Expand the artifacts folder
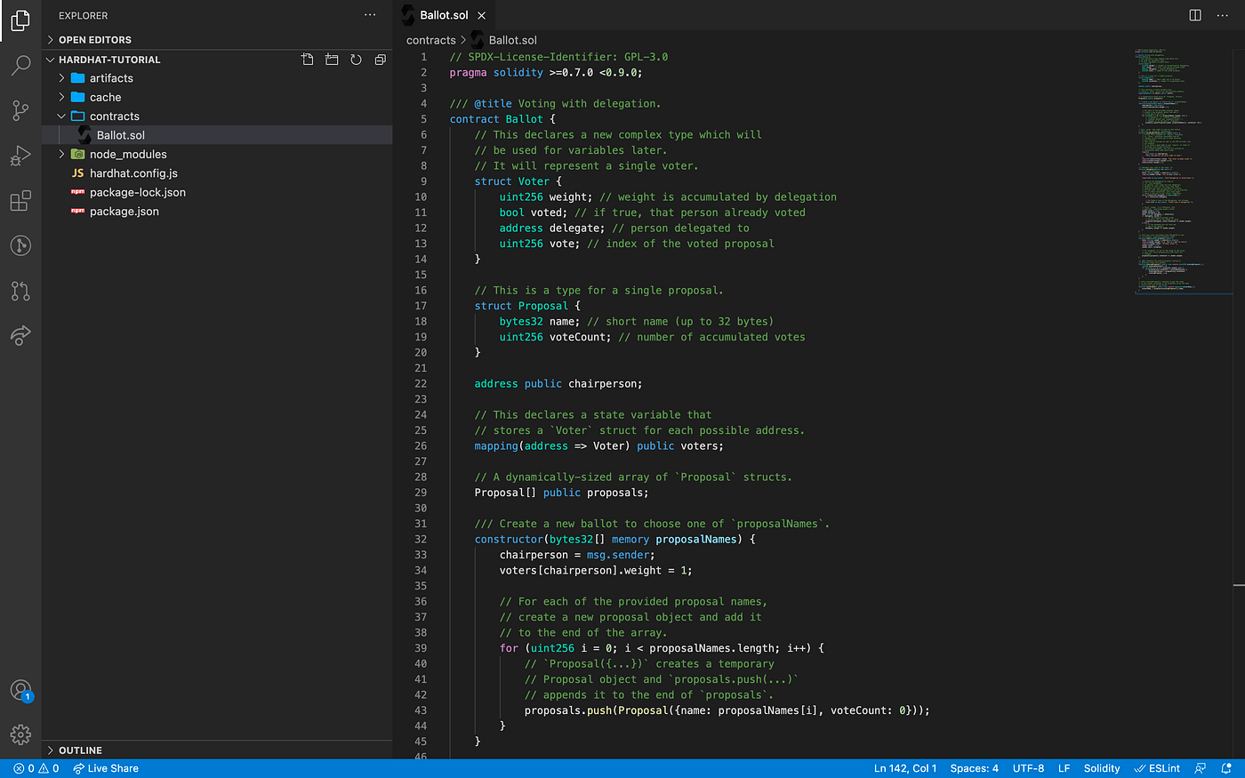The height and width of the screenshot is (778, 1245). [x=111, y=78]
